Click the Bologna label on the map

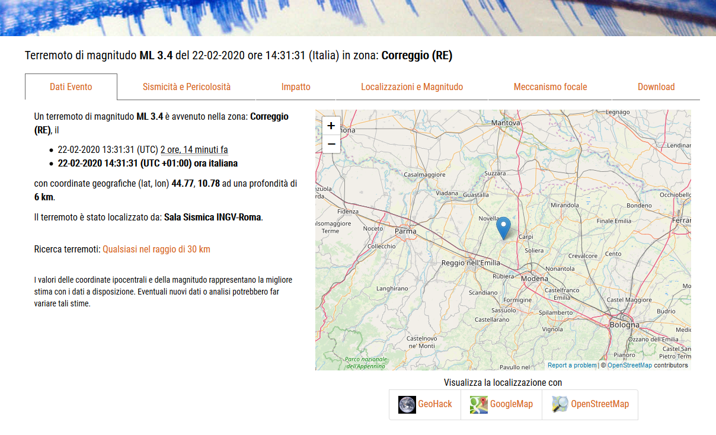(x=625, y=325)
